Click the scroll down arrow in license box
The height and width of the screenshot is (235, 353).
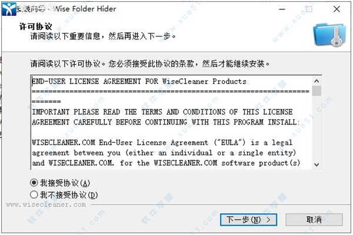317,164
